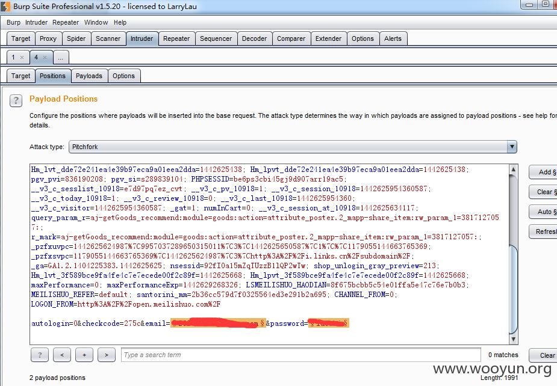Open the Burp menu
The height and width of the screenshot is (386, 557).
click(x=13, y=22)
